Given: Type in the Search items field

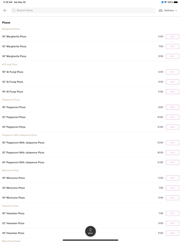Looking at the screenshot, I should click(83, 10).
